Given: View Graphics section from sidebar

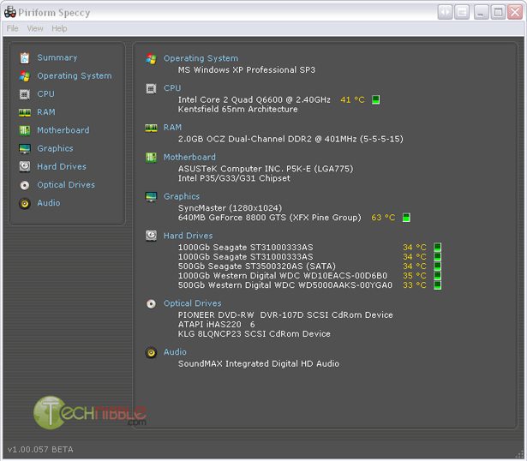Looking at the screenshot, I should coord(55,148).
